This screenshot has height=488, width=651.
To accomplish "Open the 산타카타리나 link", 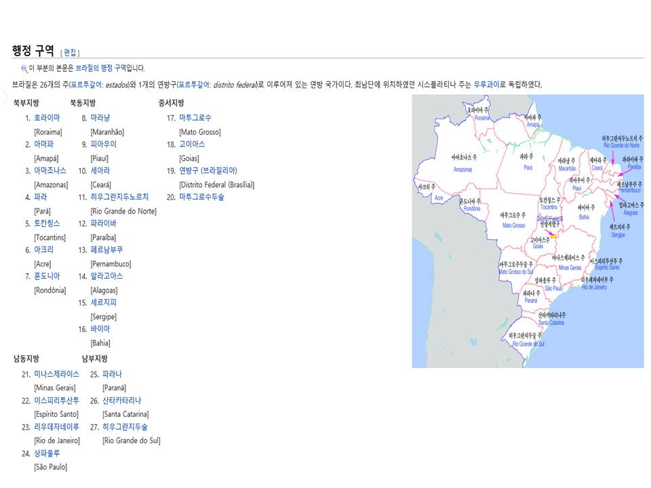I will coord(121,401).
